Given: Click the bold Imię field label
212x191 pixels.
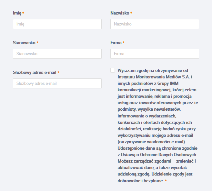Looking at the screenshot, I should point(17,13).
